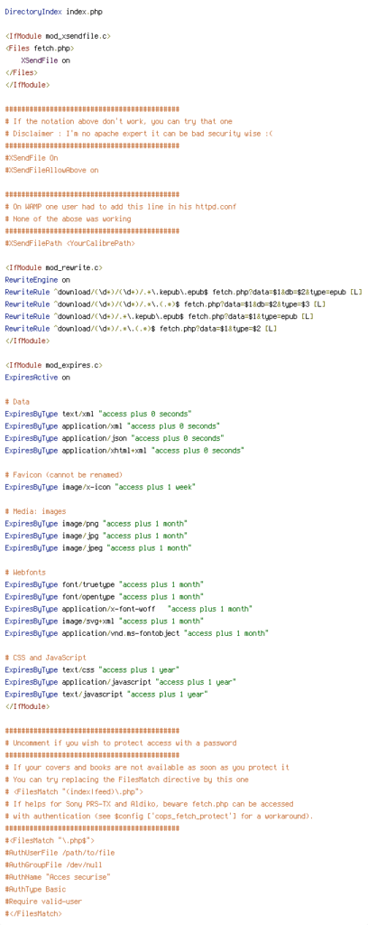Click ExpiresByType application/vnd.ms-fontobject line

(x=137, y=633)
